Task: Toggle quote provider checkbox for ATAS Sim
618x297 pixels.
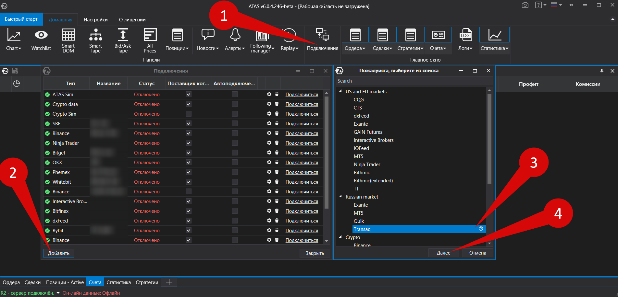Action: pos(189,94)
